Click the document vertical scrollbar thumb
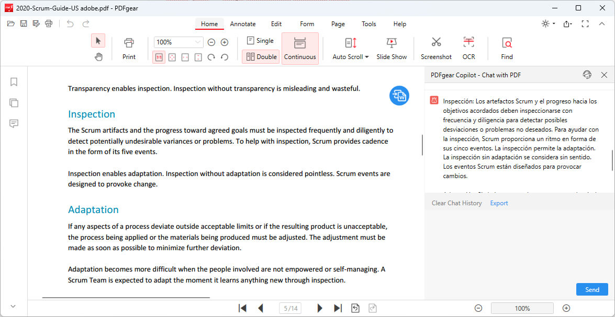This screenshot has width=615, height=317. 422,145
